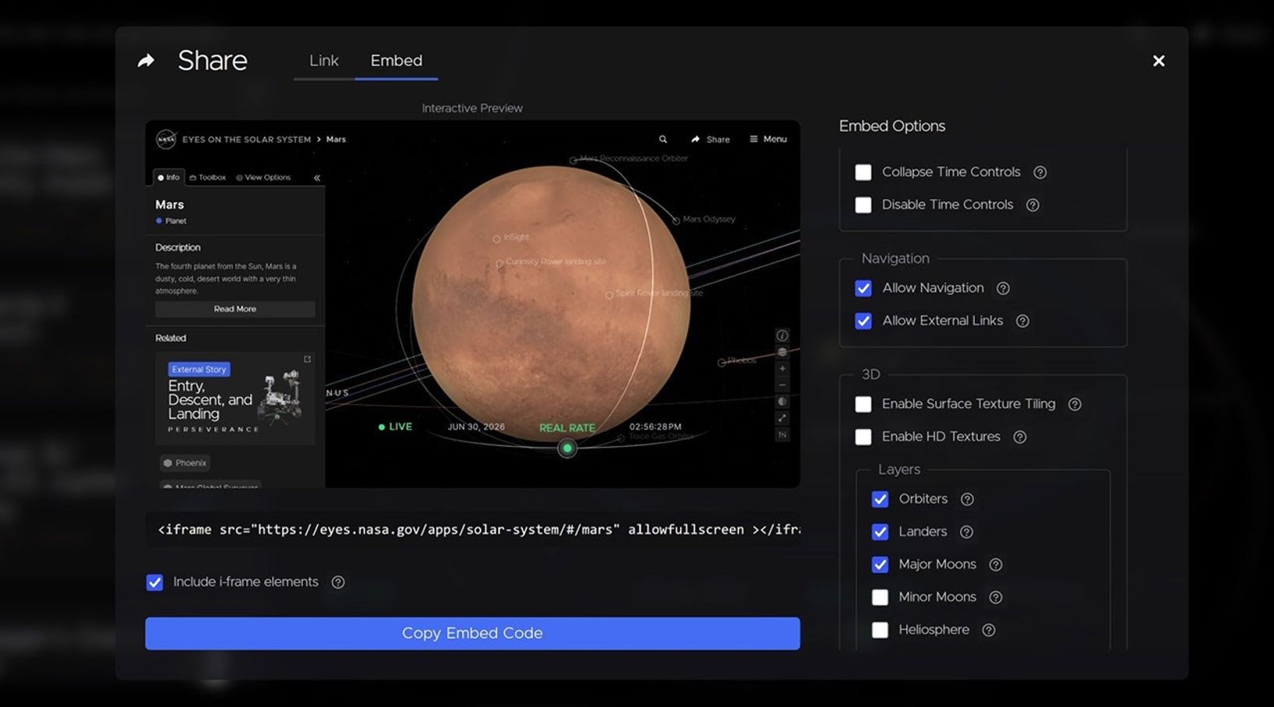Enable Collapse Time Controls
The width and height of the screenshot is (1274, 707).
[863, 172]
